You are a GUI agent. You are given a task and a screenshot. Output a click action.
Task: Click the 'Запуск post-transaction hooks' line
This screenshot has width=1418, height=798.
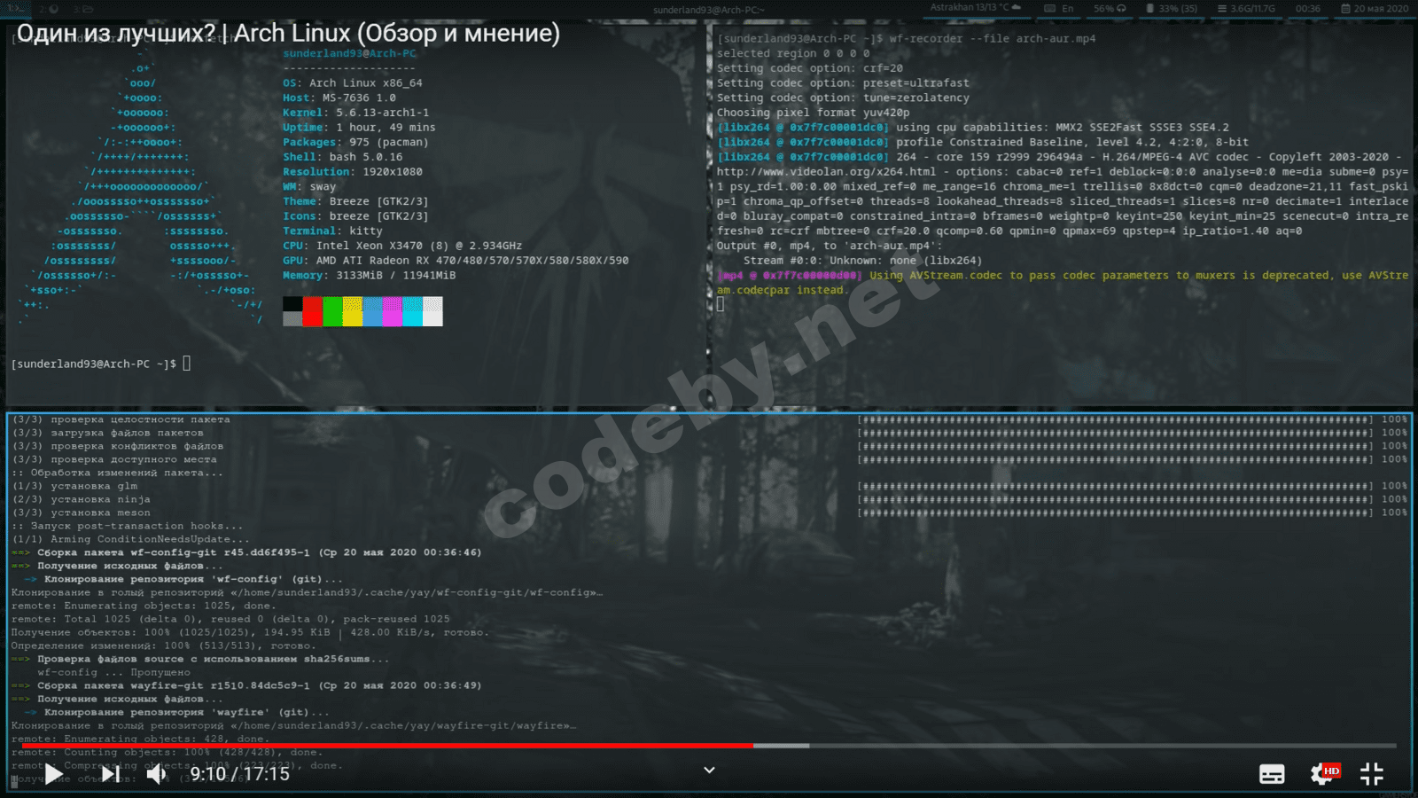[x=127, y=526]
